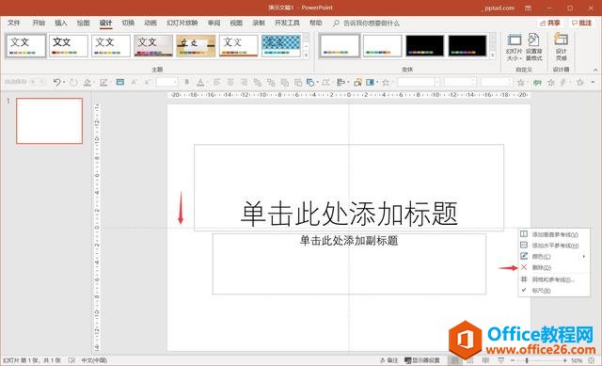The width and height of the screenshot is (602, 366).
Task: Expand the variants gallery More arrow
Action: tap(493, 56)
